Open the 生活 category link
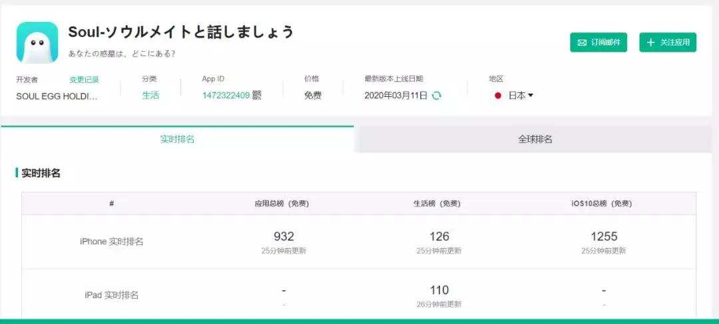 (150, 96)
